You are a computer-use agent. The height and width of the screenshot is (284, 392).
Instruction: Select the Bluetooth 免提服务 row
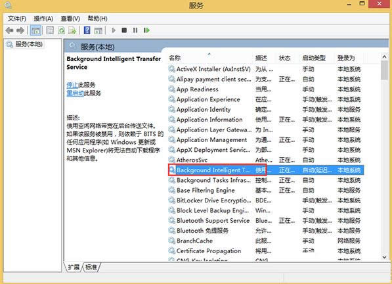click(x=266, y=231)
